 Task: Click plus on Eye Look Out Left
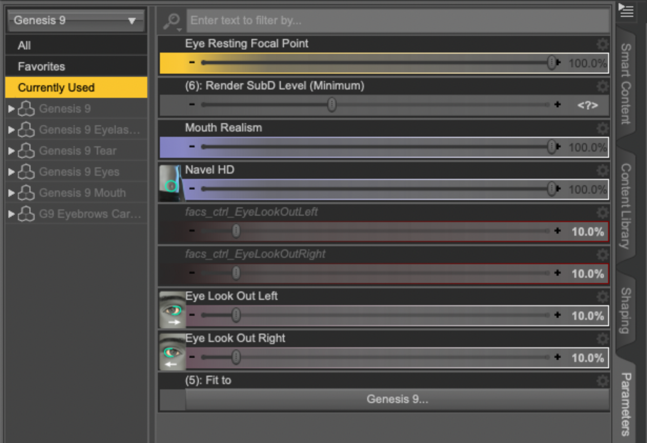tap(558, 315)
